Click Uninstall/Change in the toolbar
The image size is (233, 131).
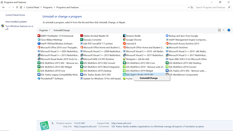tap(62, 30)
